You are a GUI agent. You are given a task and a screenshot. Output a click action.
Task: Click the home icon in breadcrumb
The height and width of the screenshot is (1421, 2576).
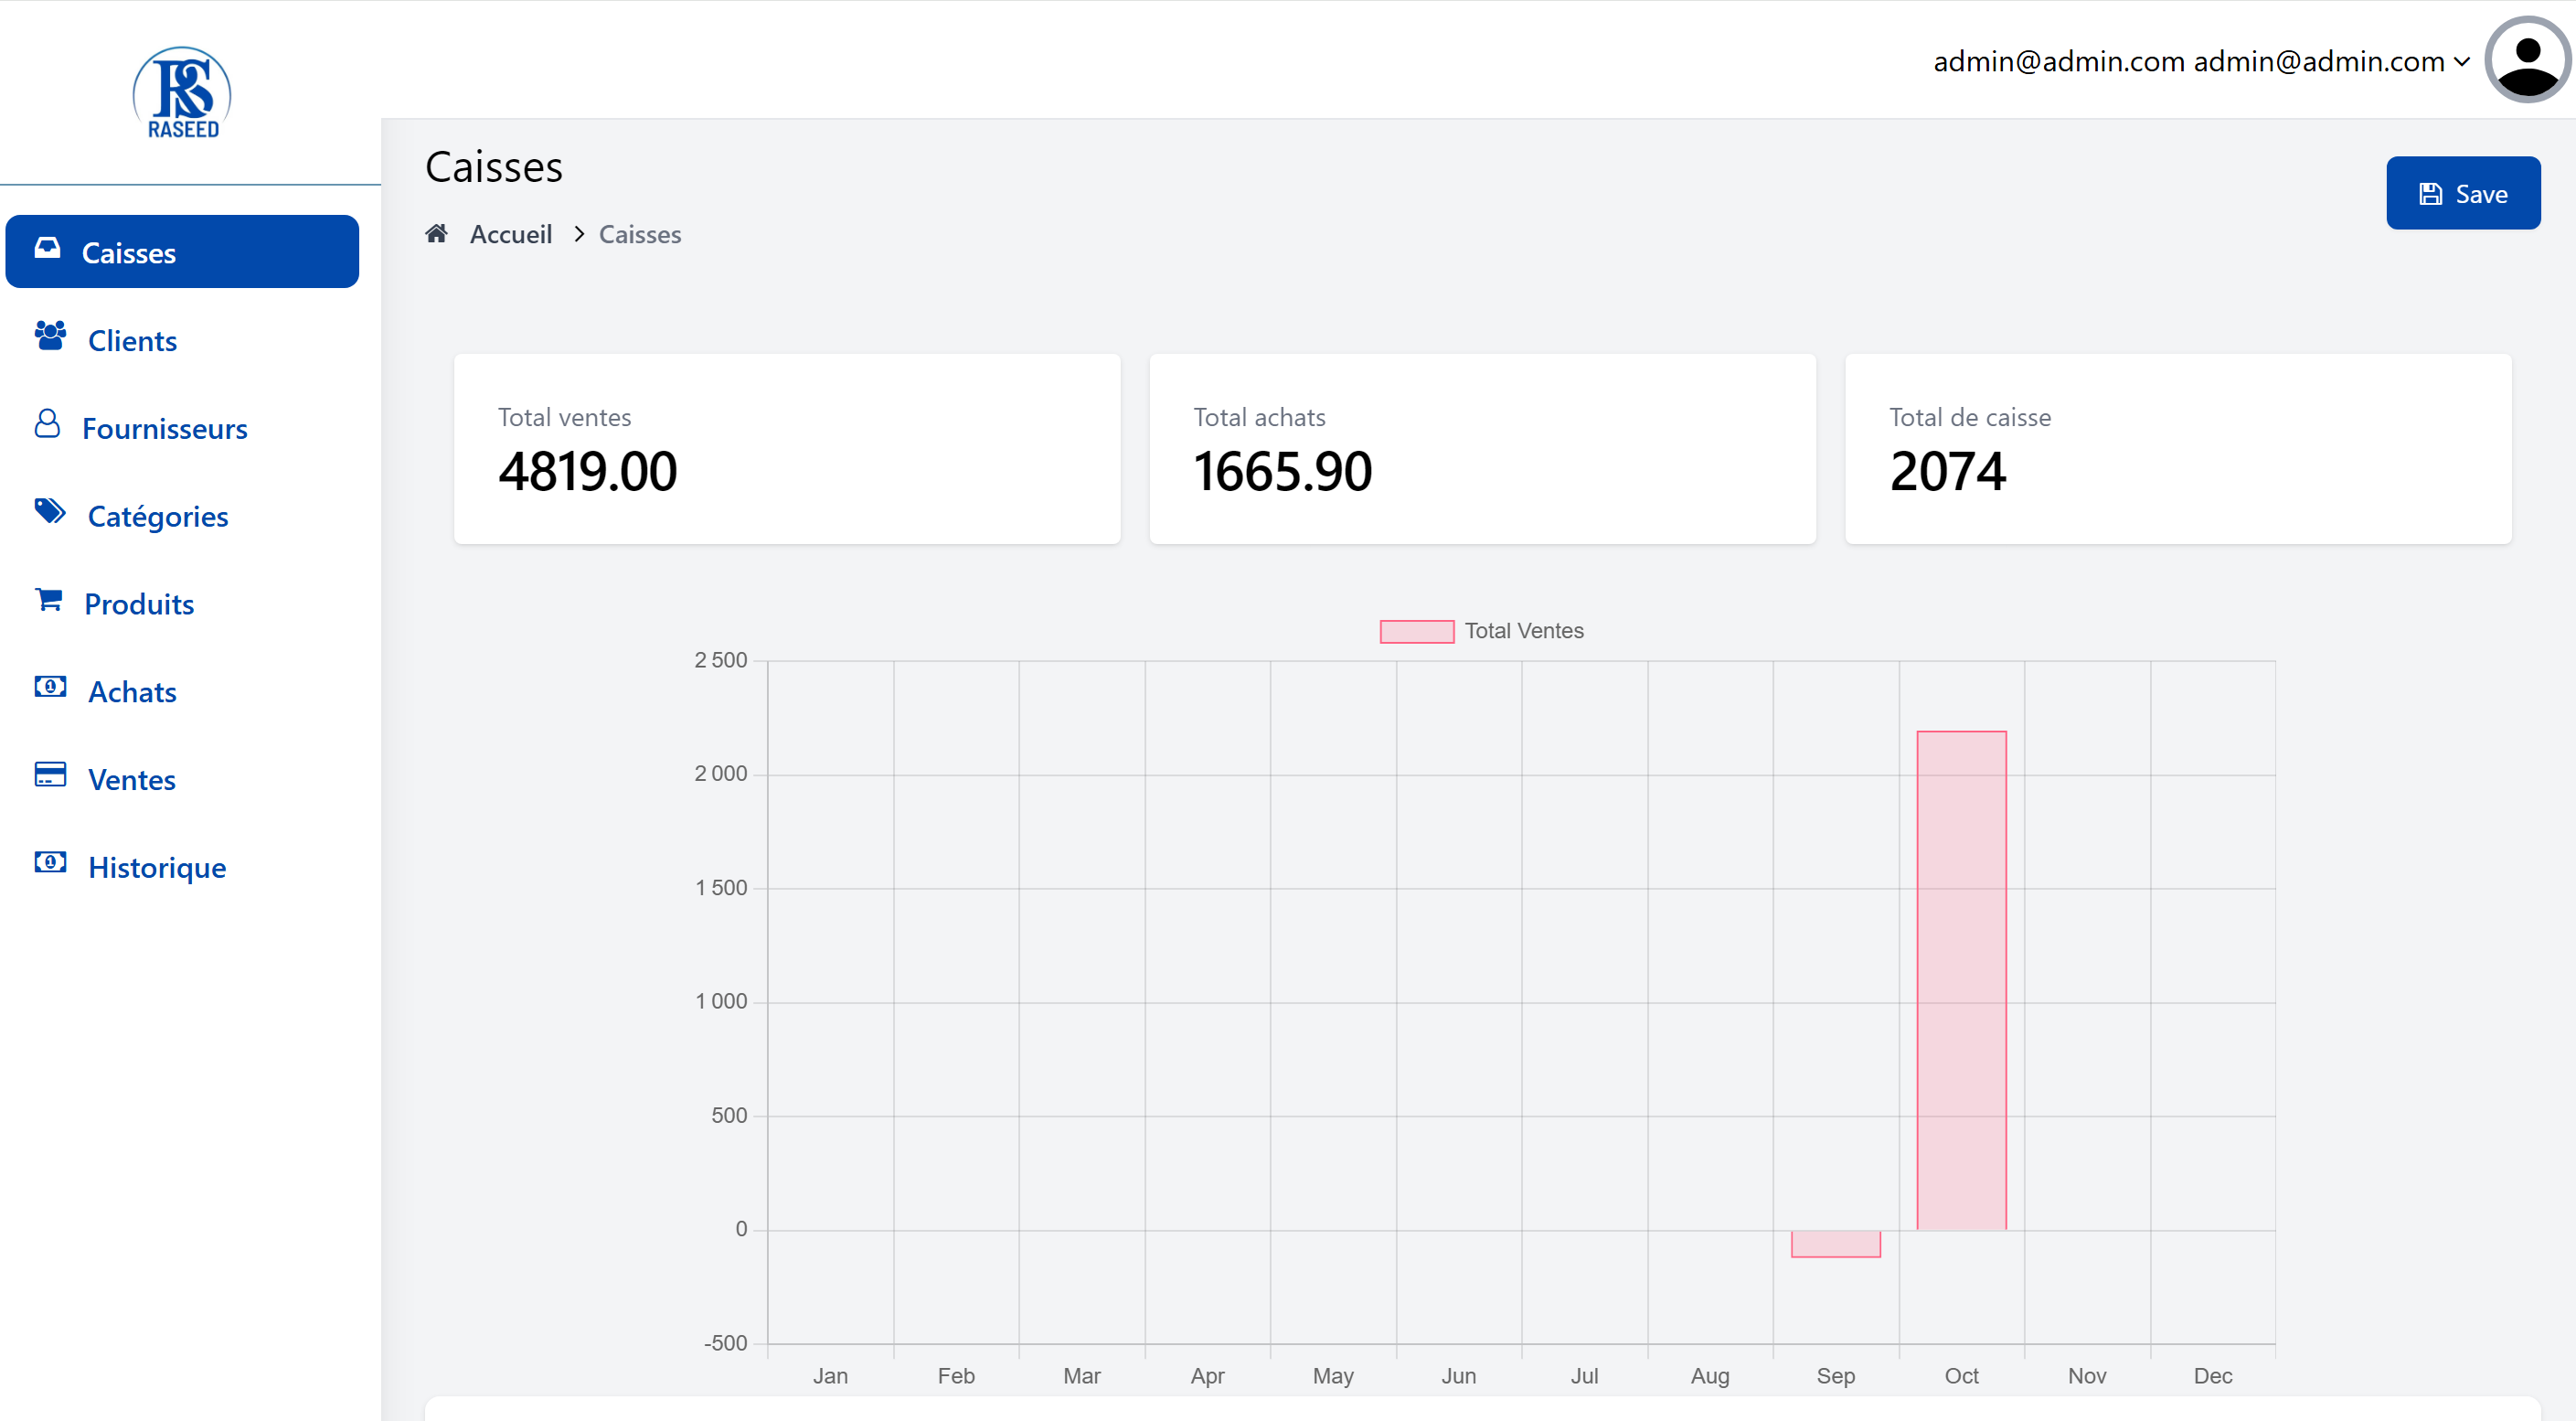[x=436, y=234]
